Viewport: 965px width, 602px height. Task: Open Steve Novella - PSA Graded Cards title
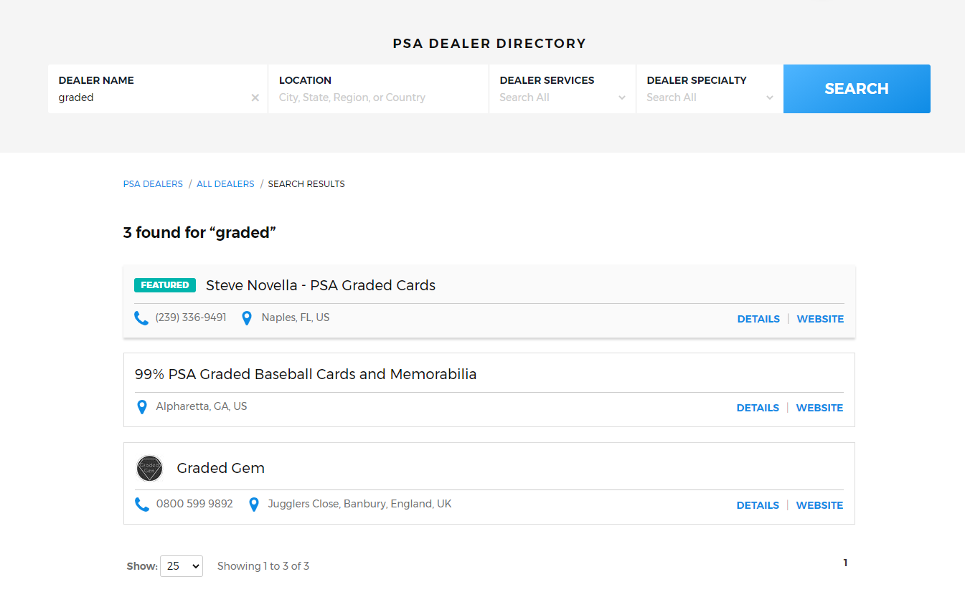point(321,285)
